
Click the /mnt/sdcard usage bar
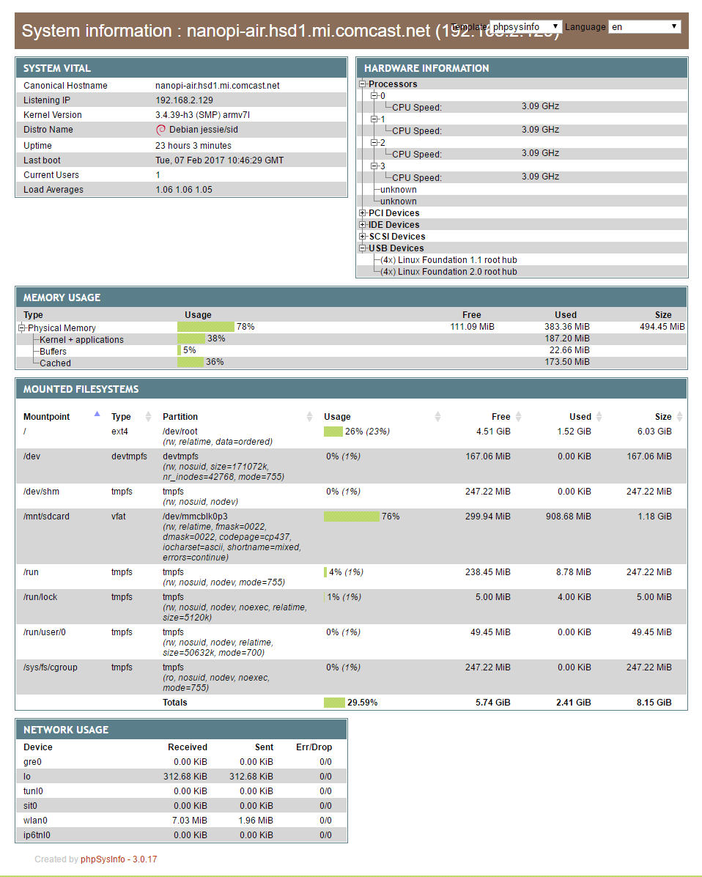[351, 517]
